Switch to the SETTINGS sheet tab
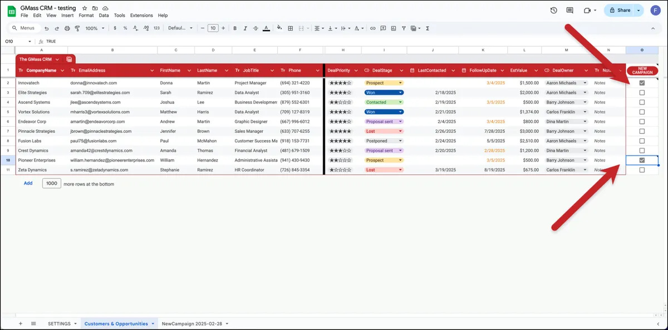This screenshot has width=668, height=330. coord(59,323)
